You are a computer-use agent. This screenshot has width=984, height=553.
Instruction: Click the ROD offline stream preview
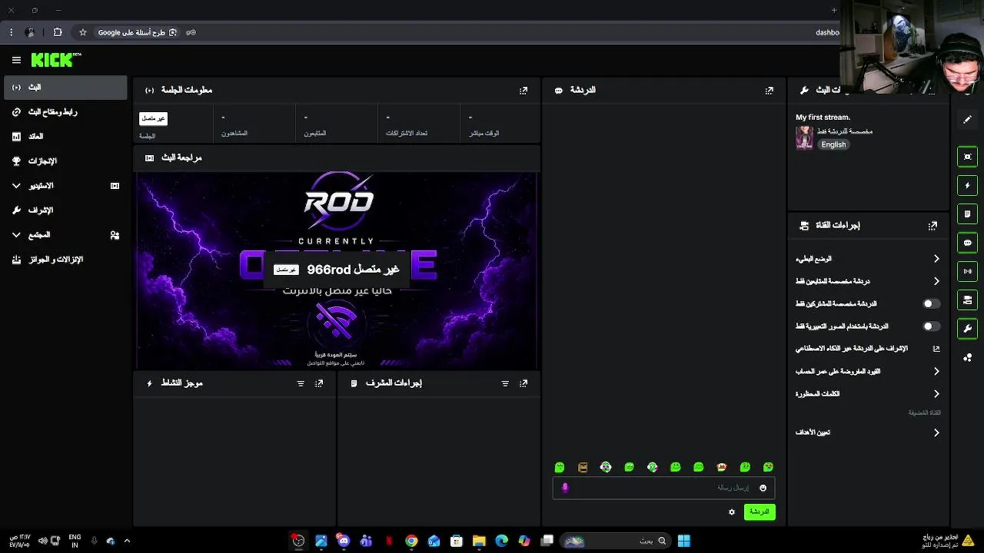[x=338, y=270]
